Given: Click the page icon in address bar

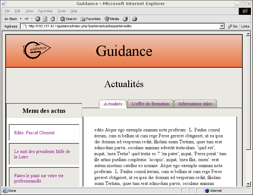Looking at the screenshot, I should pos(24,26).
